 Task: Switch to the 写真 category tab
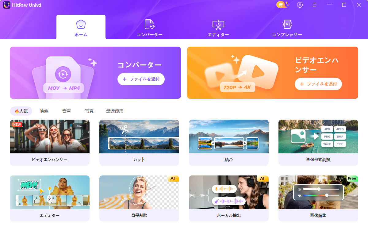tap(89, 111)
